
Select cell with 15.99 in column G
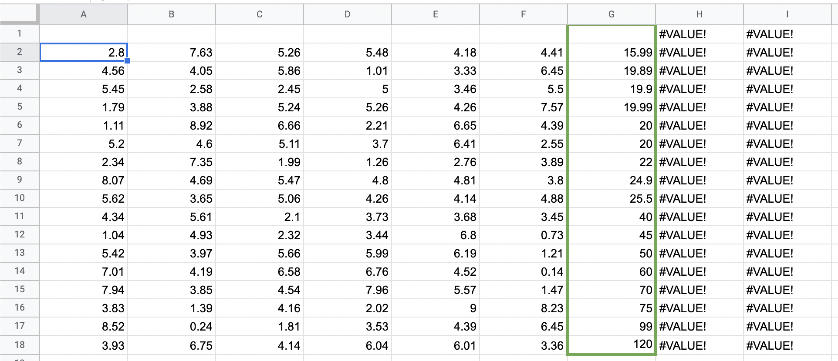tap(611, 52)
